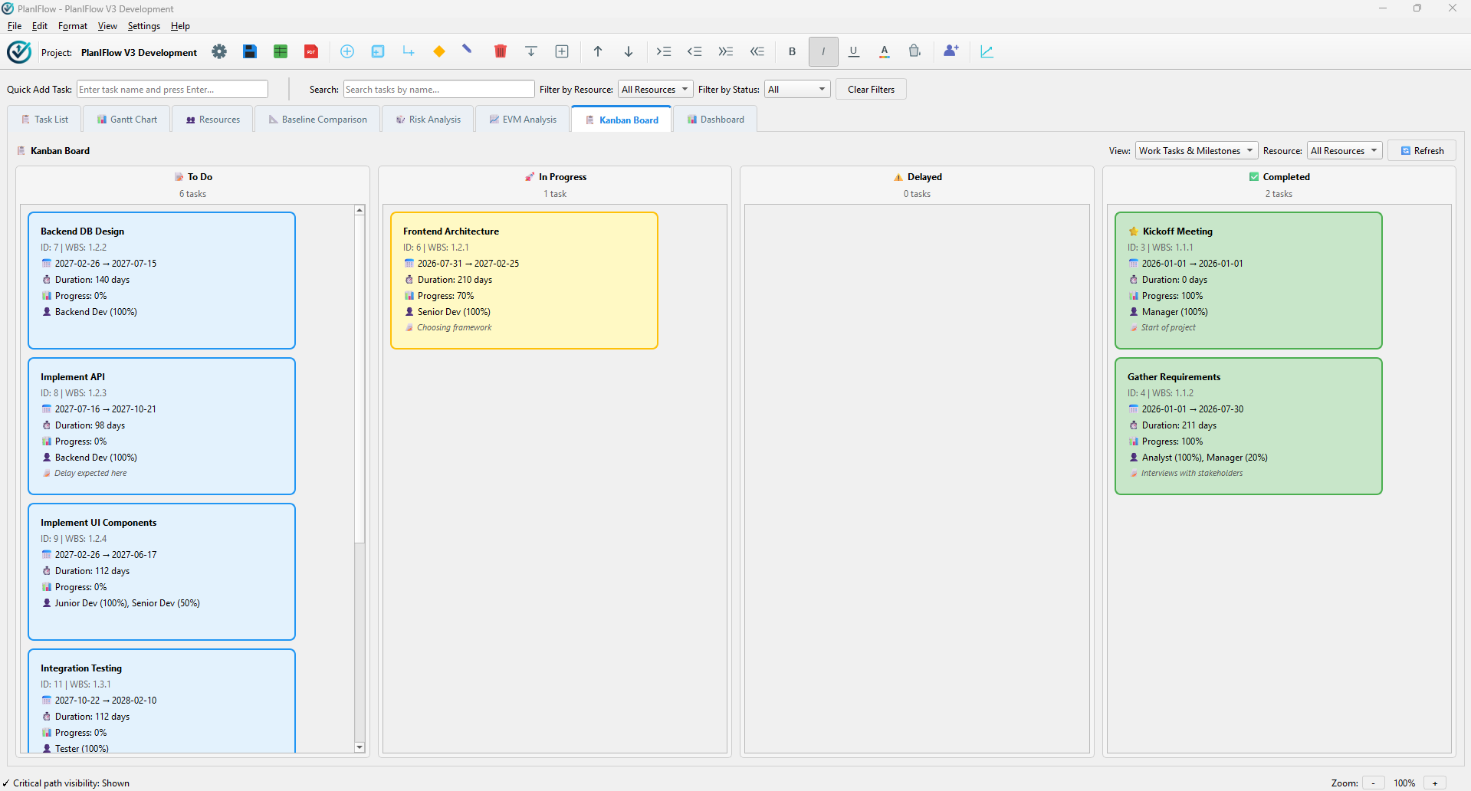Indent task toolbar icon
Screen dimensions: 1471x791
click(x=664, y=51)
